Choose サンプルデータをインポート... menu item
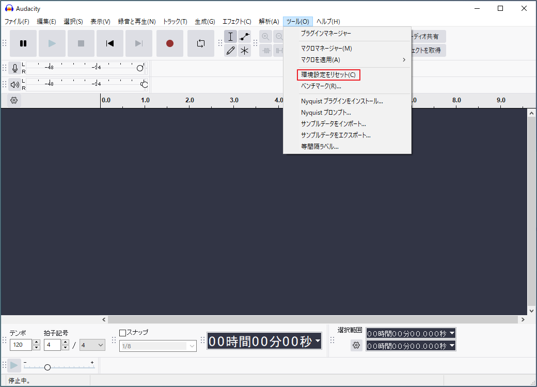Image resolution: width=537 pixels, height=387 pixels. [348, 123]
